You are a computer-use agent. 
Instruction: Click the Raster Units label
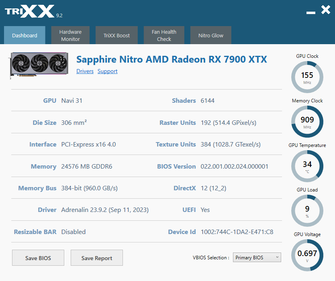[x=178, y=123]
